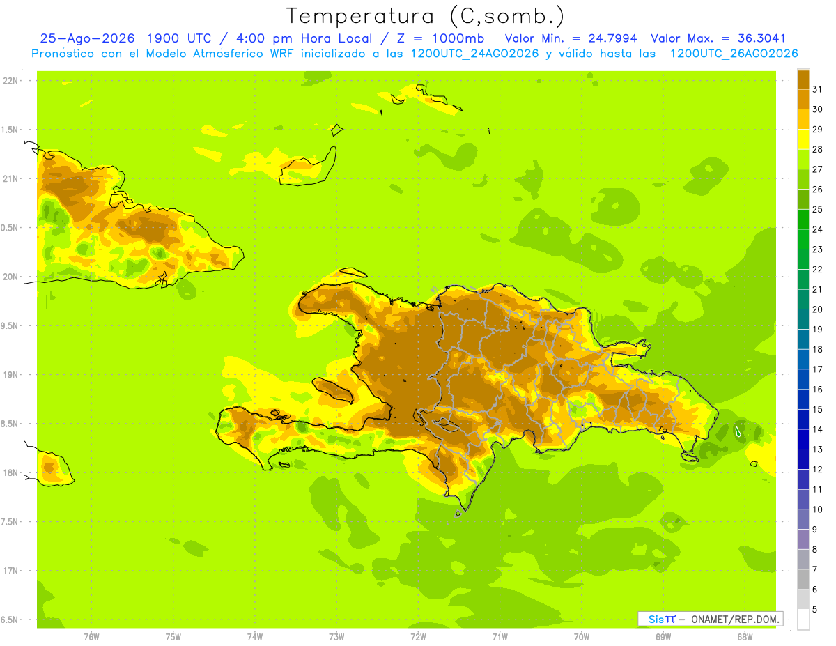Click the "74W" longitude label
This screenshot has width=836, height=646.
(254, 637)
